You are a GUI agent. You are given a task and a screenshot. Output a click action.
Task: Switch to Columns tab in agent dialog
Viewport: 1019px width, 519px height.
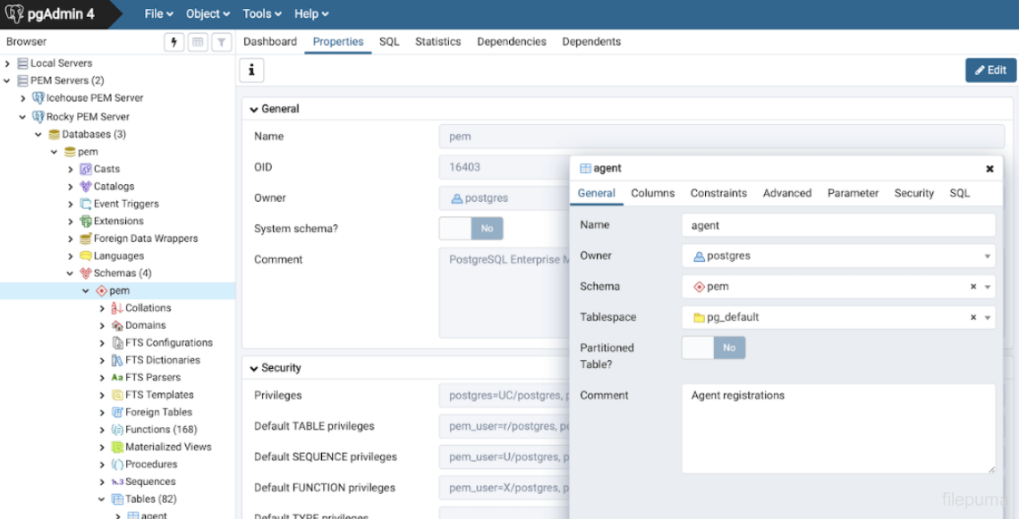tap(652, 193)
